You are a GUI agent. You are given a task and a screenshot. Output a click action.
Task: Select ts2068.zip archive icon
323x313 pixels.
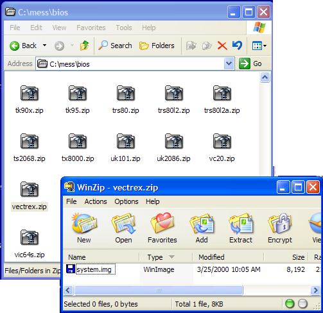[30, 141]
